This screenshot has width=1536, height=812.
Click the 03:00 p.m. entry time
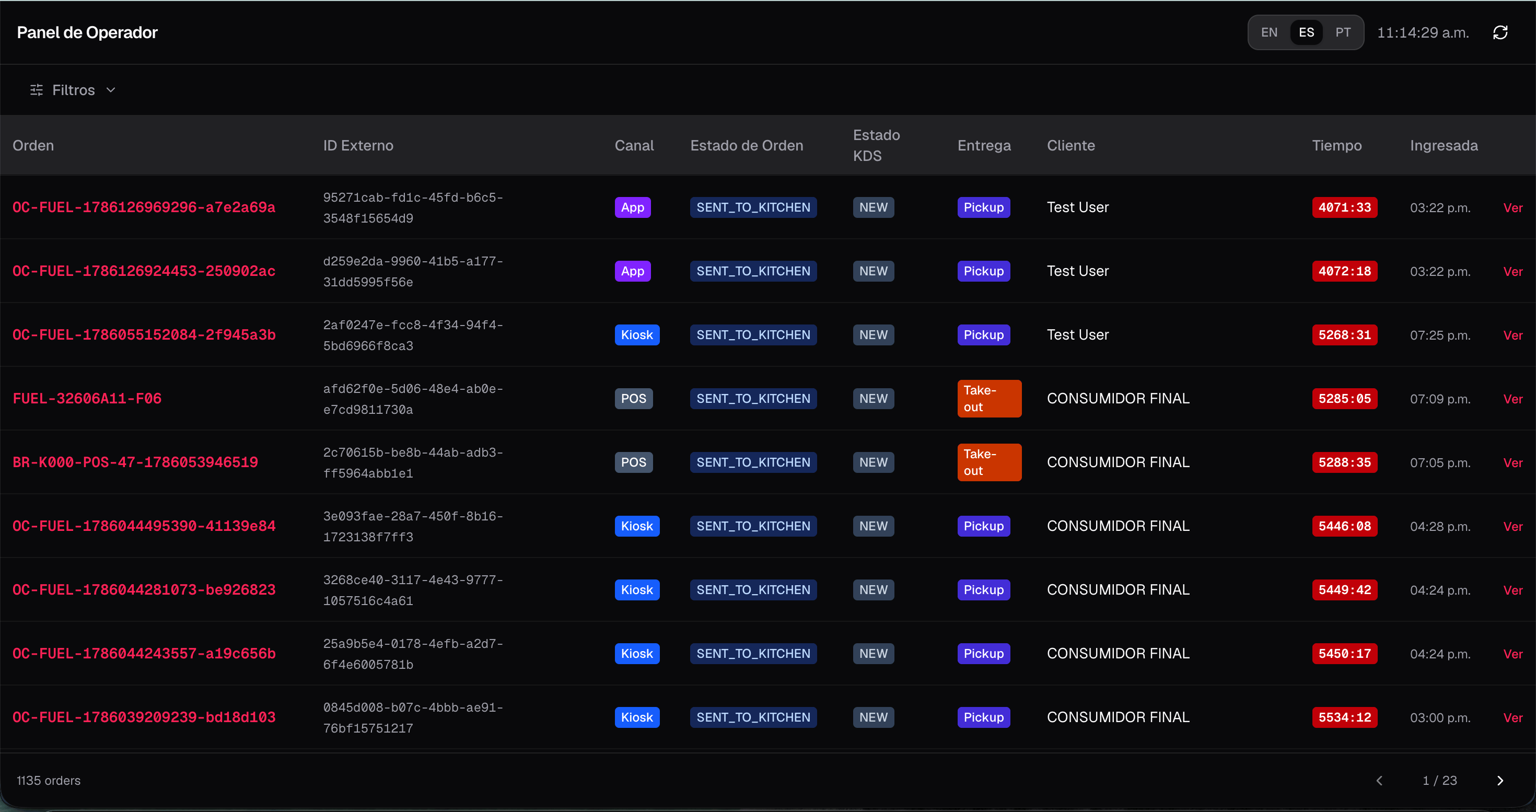pos(1440,718)
